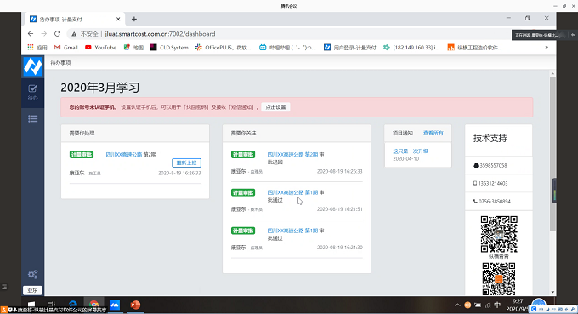Open the 地图 maps bookmark

click(x=133, y=48)
